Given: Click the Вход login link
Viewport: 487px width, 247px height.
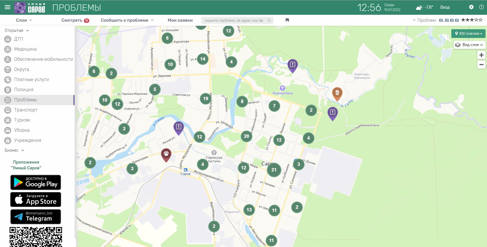Looking at the screenshot, I should pos(445,7).
